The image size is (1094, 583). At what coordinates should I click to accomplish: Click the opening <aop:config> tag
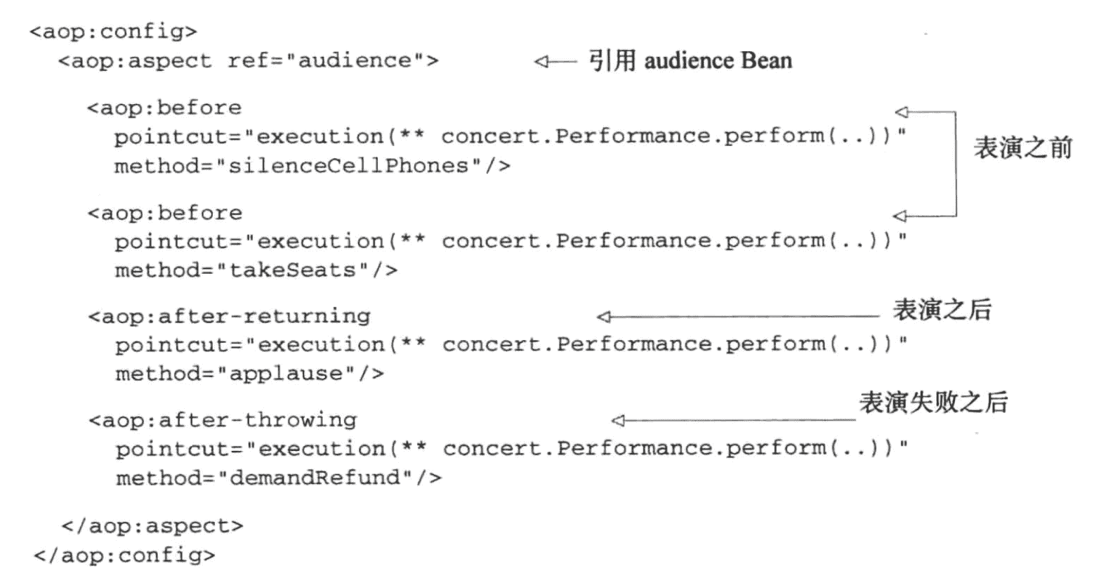coord(113,32)
